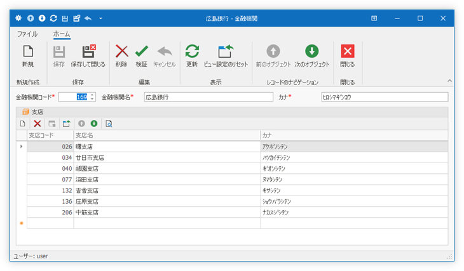
Task: Sort by カナ column header in grid
Action: [354, 135]
